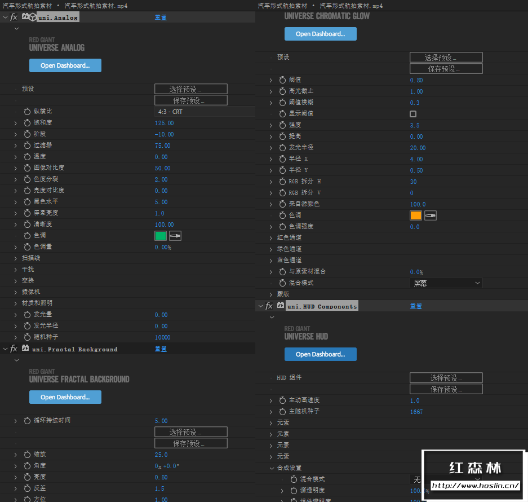Edit 主随机种子 value 1667
Viewport: 528px width, 502px height.
[x=416, y=412]
